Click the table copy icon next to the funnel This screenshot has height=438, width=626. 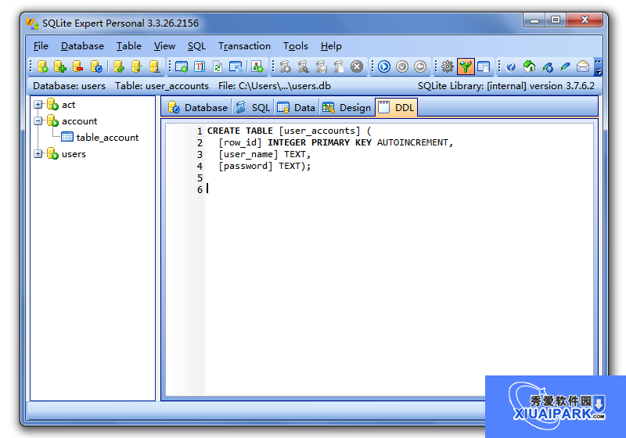tap(484, 66)
